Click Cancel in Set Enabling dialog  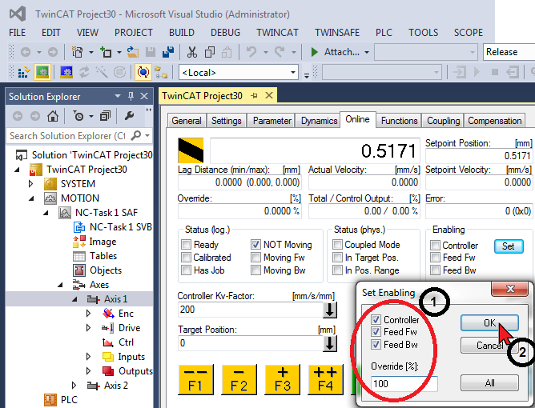click(x=489, y=346)
